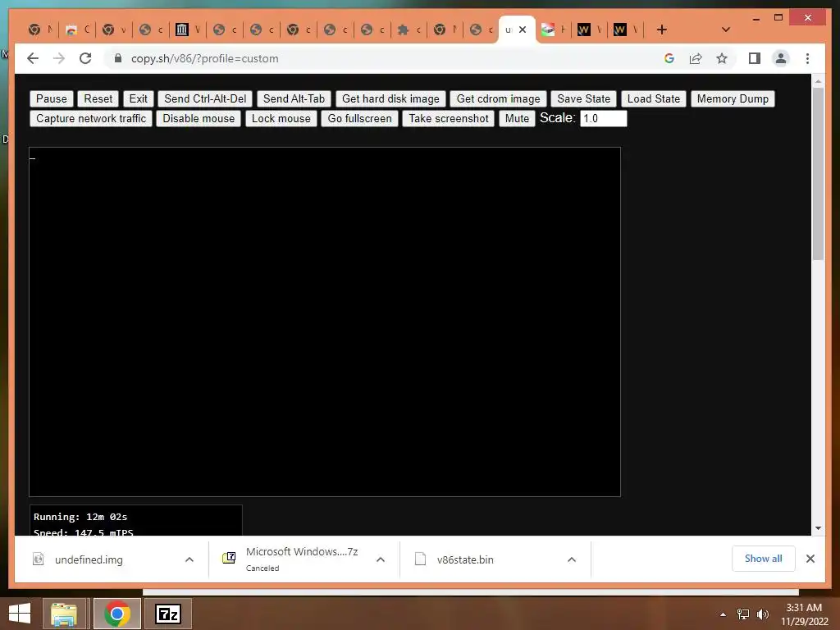Expand the tab search dropdown chevron

726,30
